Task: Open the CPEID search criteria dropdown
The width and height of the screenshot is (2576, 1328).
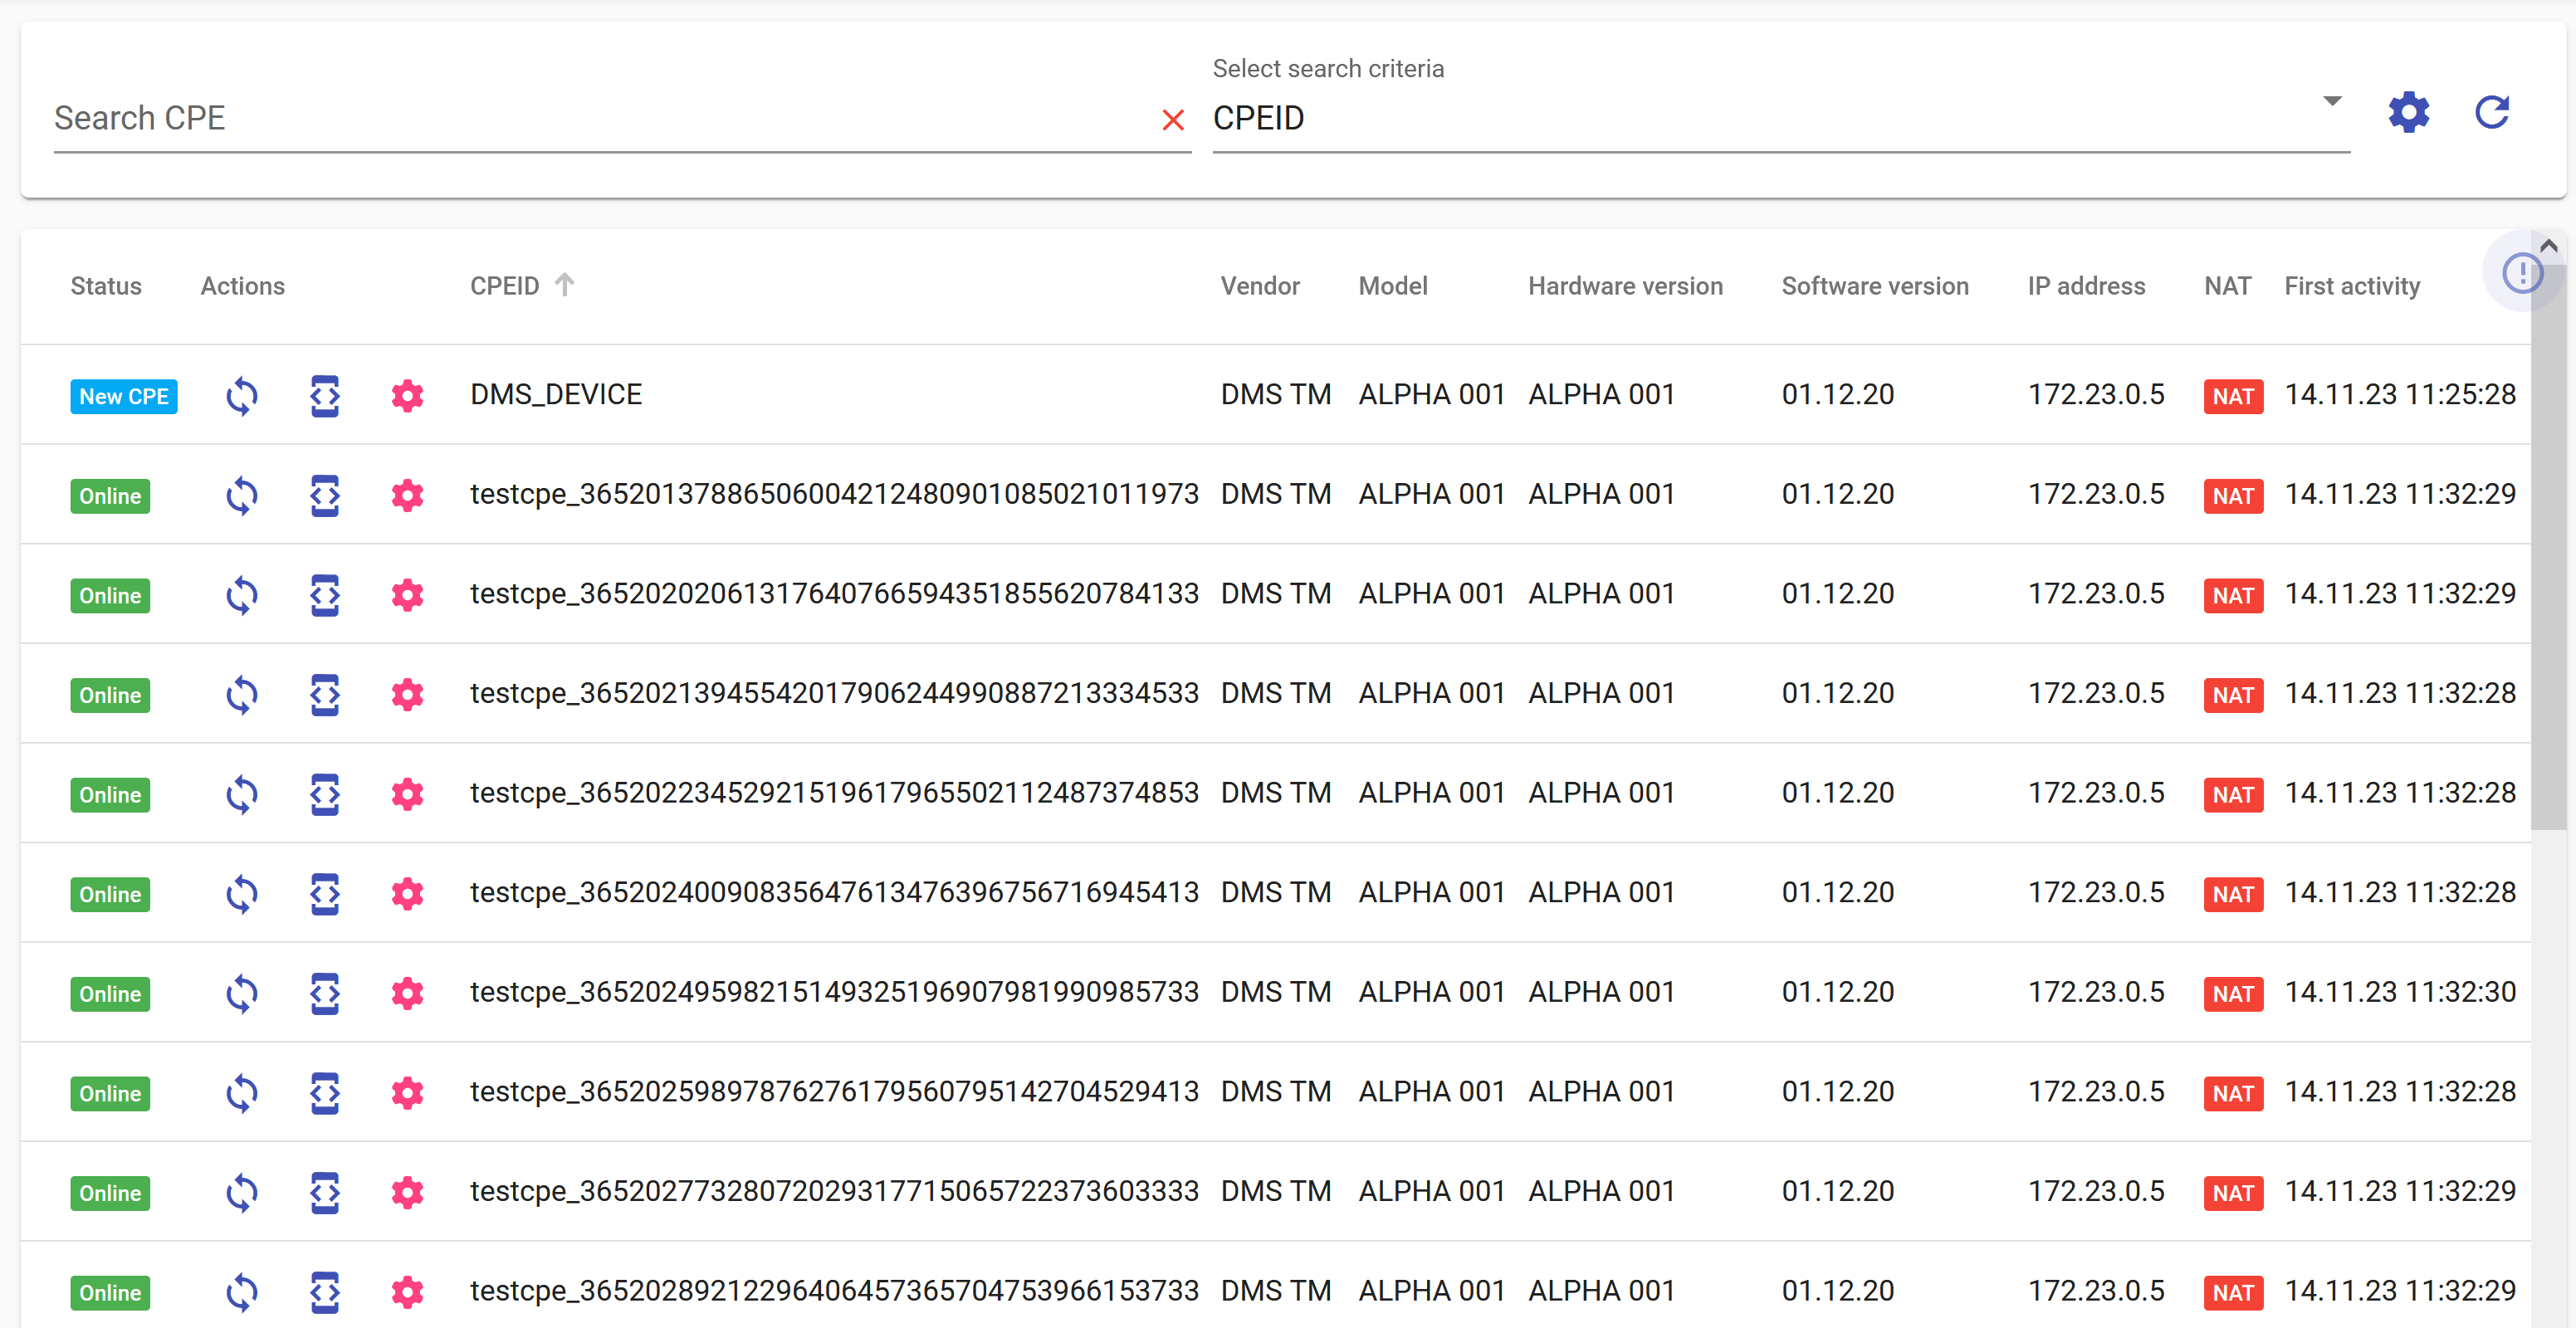Action: pos(1780,118)
